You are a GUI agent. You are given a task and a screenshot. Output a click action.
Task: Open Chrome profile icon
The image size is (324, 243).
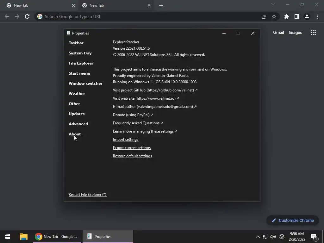[307, 16]
